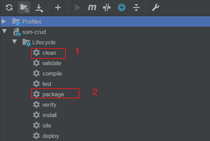Click the gear icon beside test
The height and width of the screenshot is (141, 210).
pyautogui.click(x=37, y=84)
